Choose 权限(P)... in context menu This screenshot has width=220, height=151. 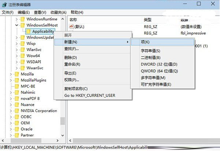coord(71,80)
